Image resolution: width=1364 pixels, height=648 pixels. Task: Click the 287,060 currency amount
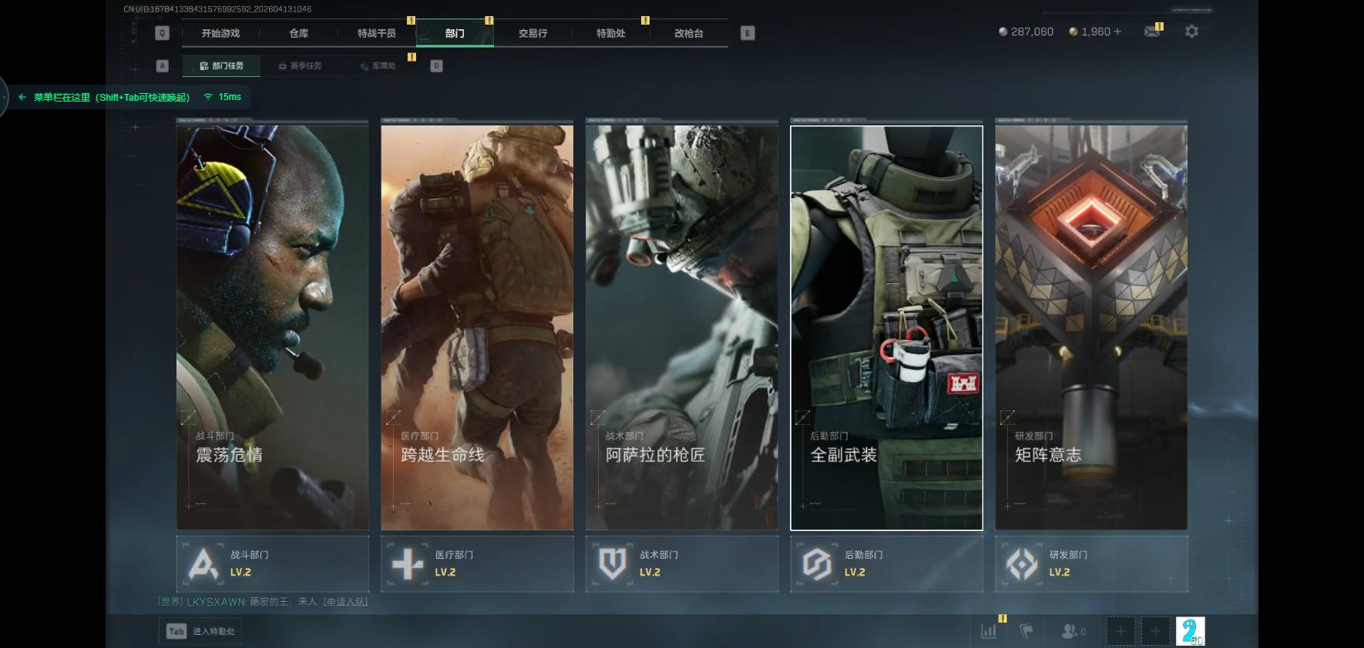(x=1032, y=32)
